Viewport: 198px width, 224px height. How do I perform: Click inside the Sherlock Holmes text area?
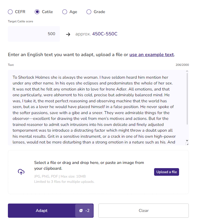click(95, 107)
